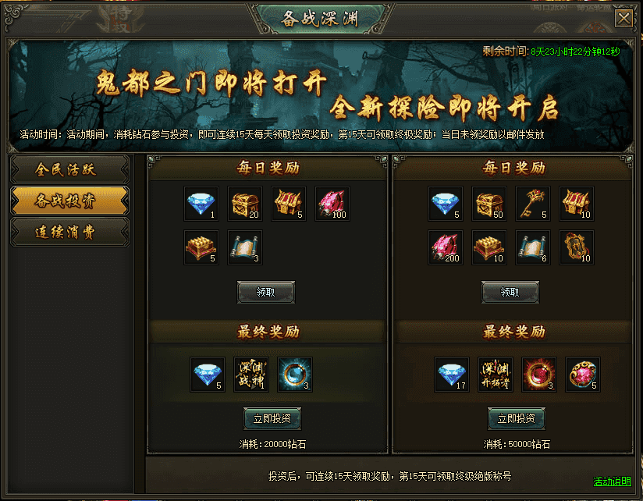
Task: Click the 深渊战神 title icon
Action: [251, 375]
